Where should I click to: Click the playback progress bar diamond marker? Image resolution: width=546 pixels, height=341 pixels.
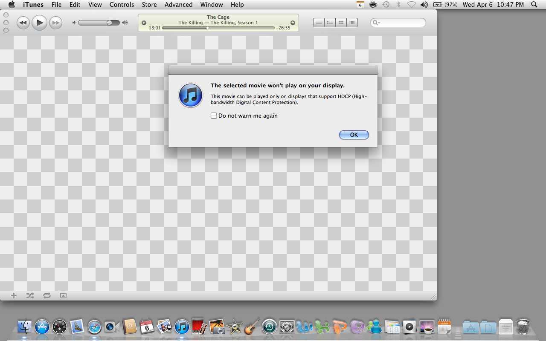(207, 28)
